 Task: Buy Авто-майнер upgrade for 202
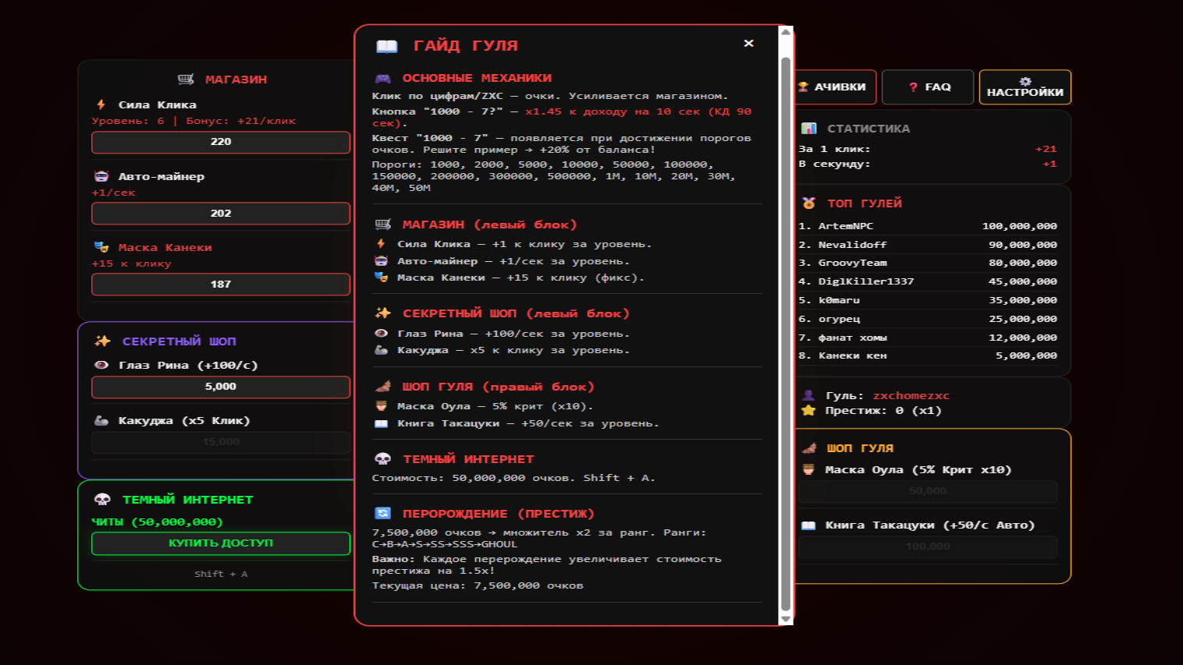221,214
